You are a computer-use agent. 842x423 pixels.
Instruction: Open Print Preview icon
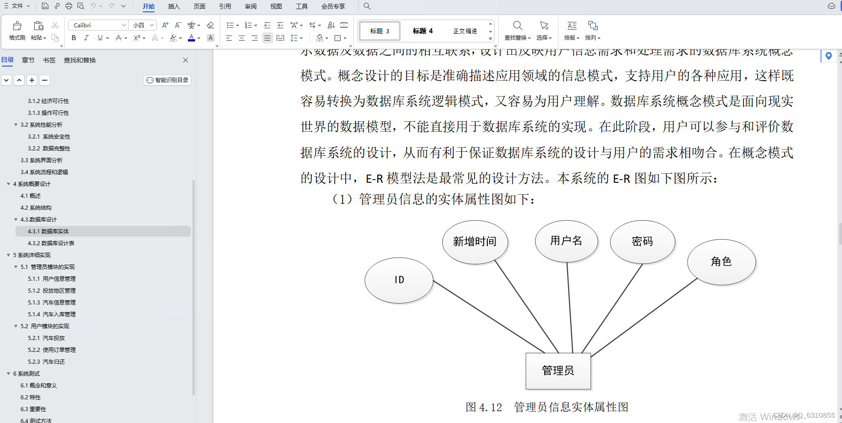[81, 6]
